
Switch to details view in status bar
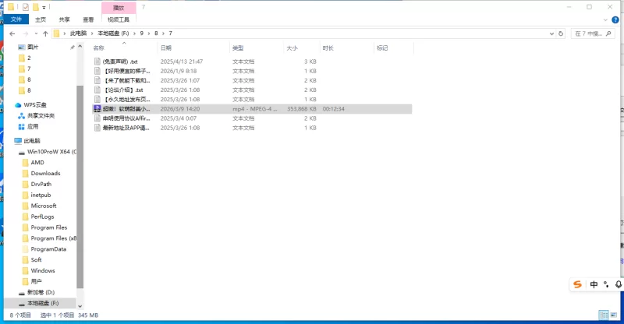click(604, 315)
